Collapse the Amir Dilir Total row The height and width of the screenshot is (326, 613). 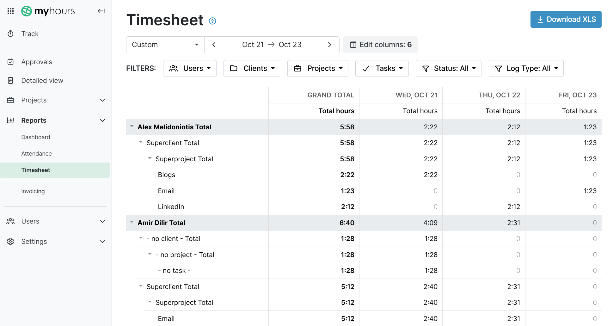tap(132, 222)
